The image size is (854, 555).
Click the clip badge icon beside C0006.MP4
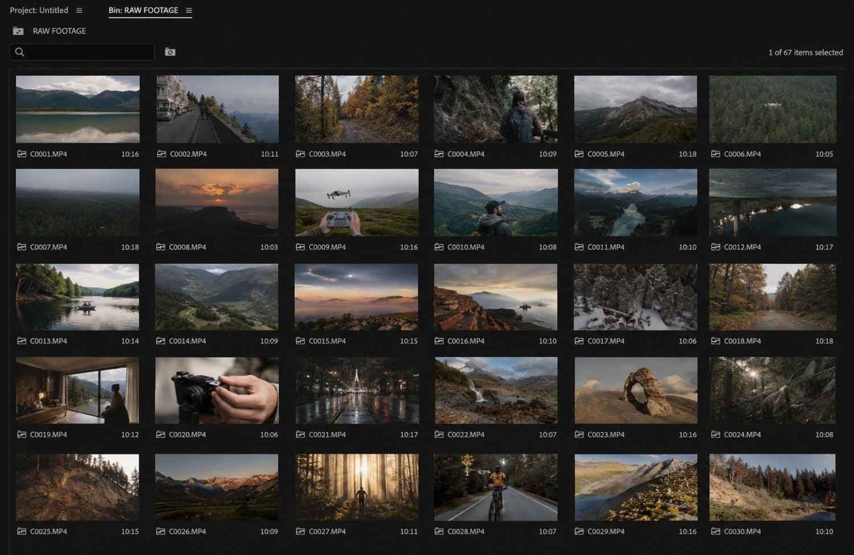(x=716, y=154)
